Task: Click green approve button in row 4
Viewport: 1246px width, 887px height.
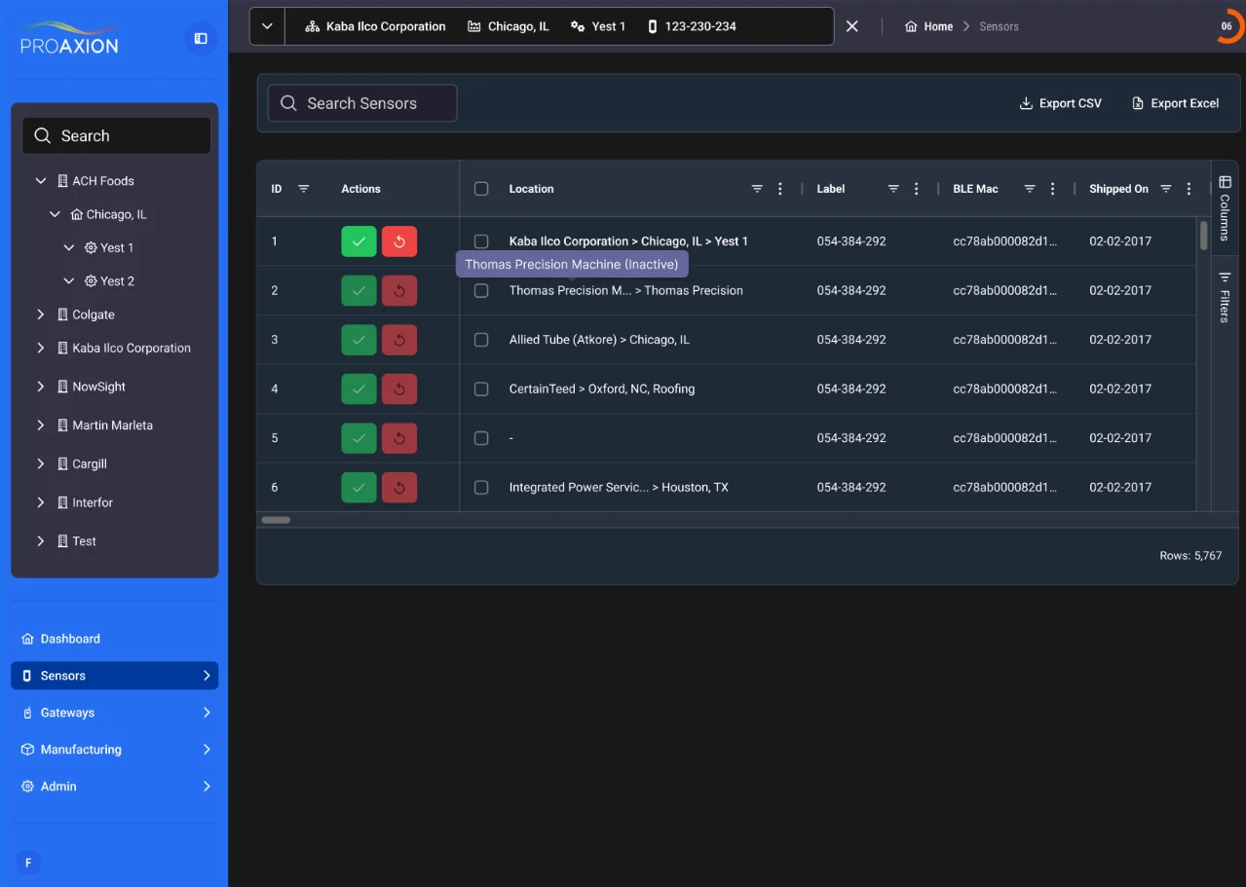Action: click(359, 388)
